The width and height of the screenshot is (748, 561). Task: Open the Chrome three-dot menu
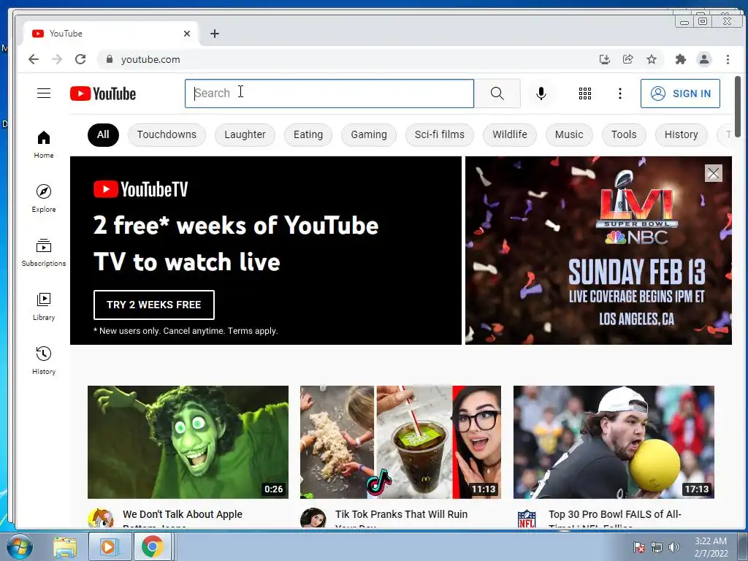[728, 59]
